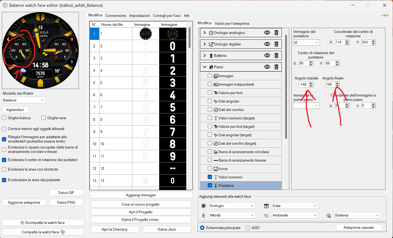Click Scompatta la watch face button
The image size is (393, 238).
[x=43, y=222]
